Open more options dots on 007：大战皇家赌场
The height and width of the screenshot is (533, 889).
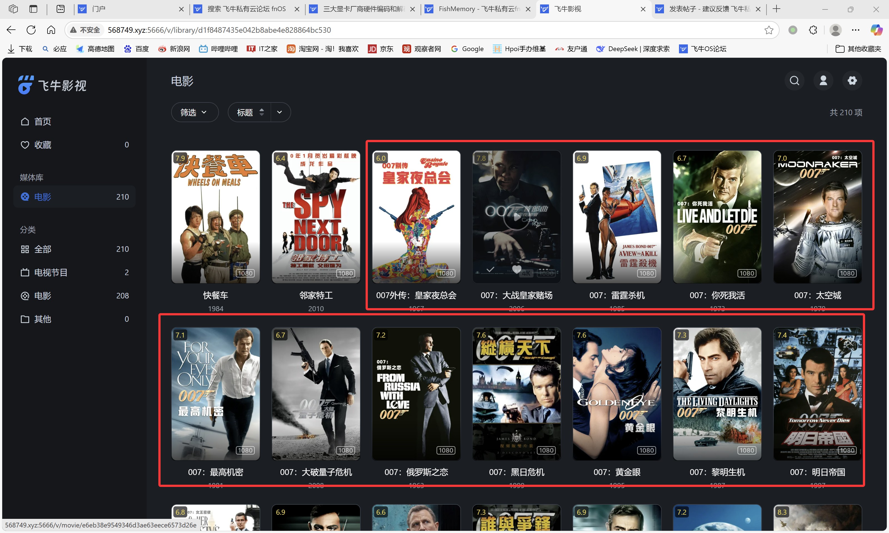543,269
